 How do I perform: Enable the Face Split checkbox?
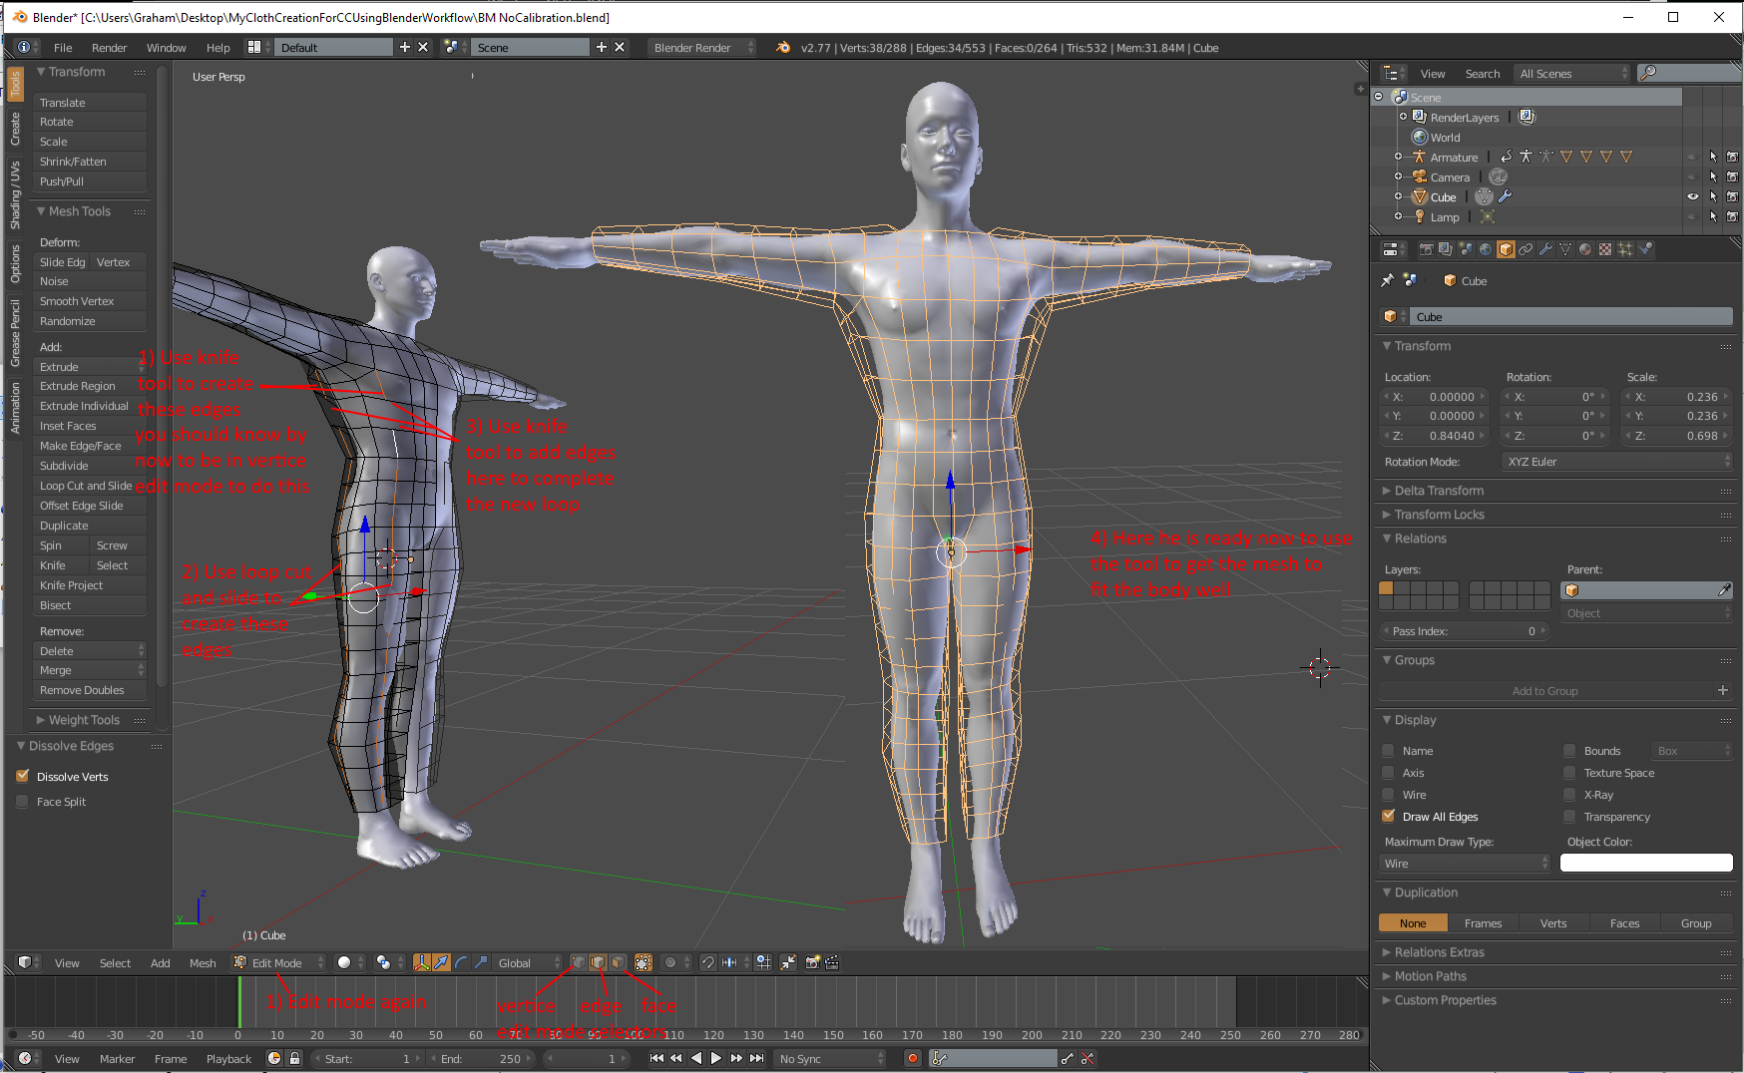(x=23, y=801)
